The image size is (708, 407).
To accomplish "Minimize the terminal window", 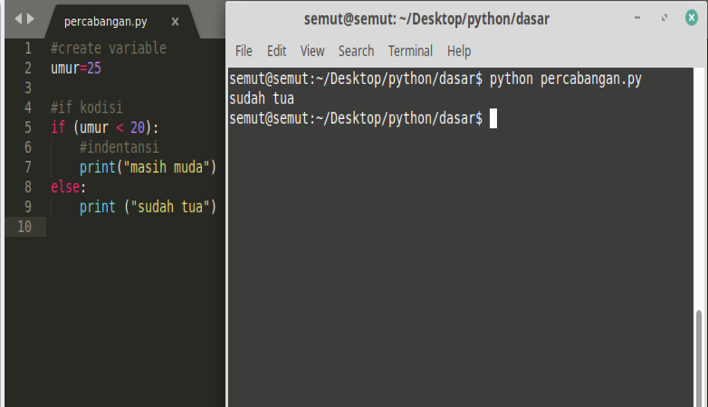I will [637, 18].
